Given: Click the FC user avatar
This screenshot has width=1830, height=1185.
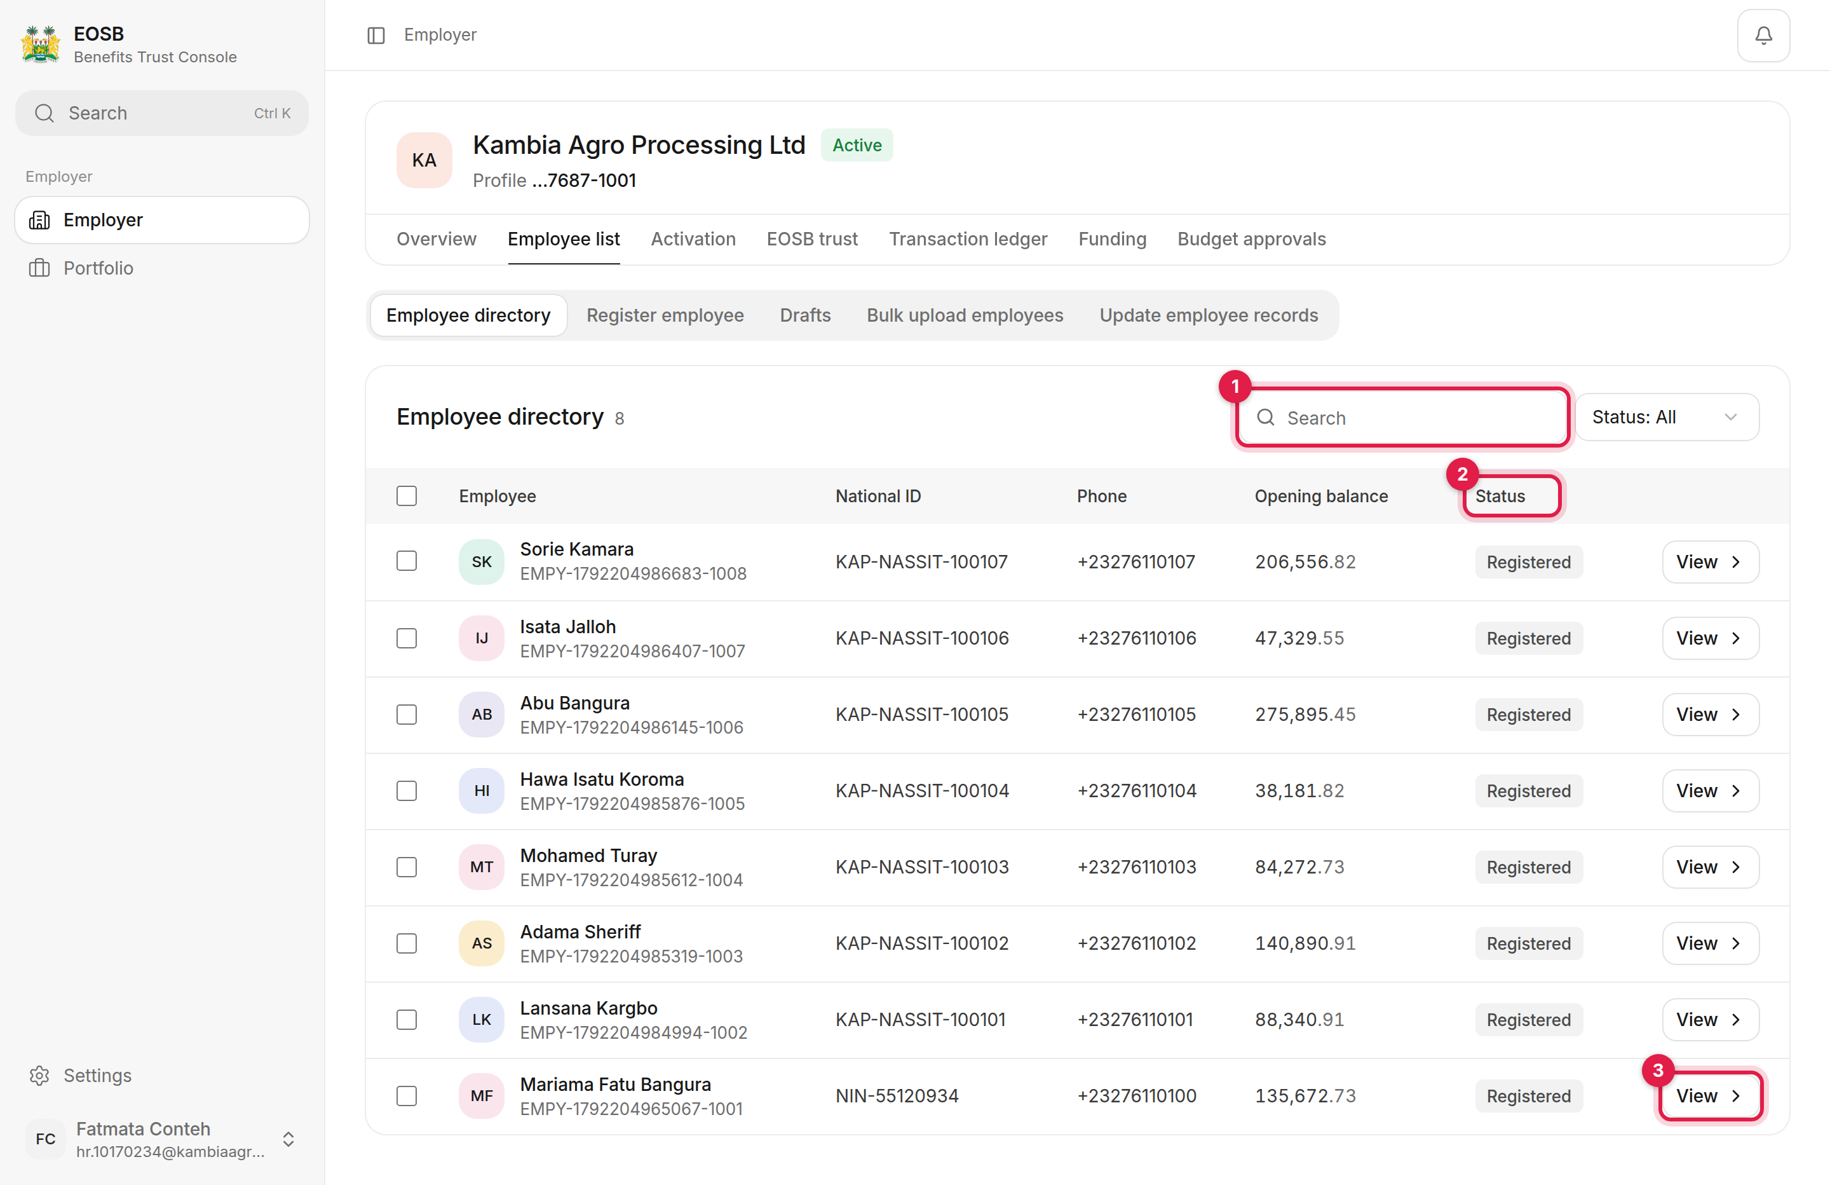Looking at the screenshot, I should coord(45,1139).
